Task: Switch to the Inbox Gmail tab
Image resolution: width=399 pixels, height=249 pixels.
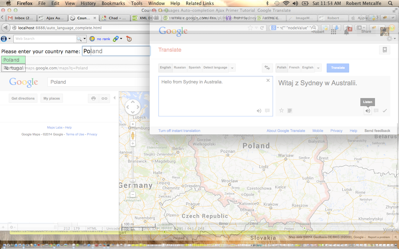Action: [21, 18]
